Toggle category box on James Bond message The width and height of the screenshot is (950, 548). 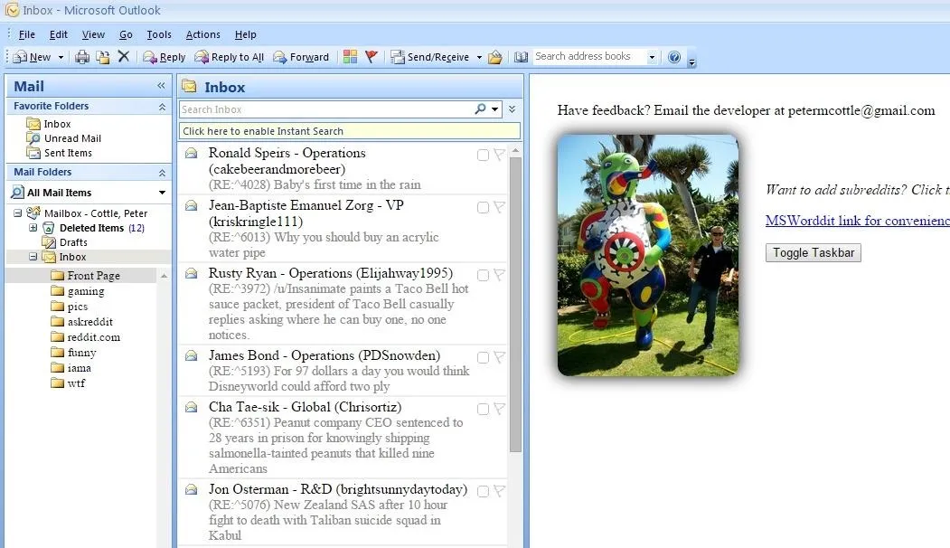pos(483,358)
